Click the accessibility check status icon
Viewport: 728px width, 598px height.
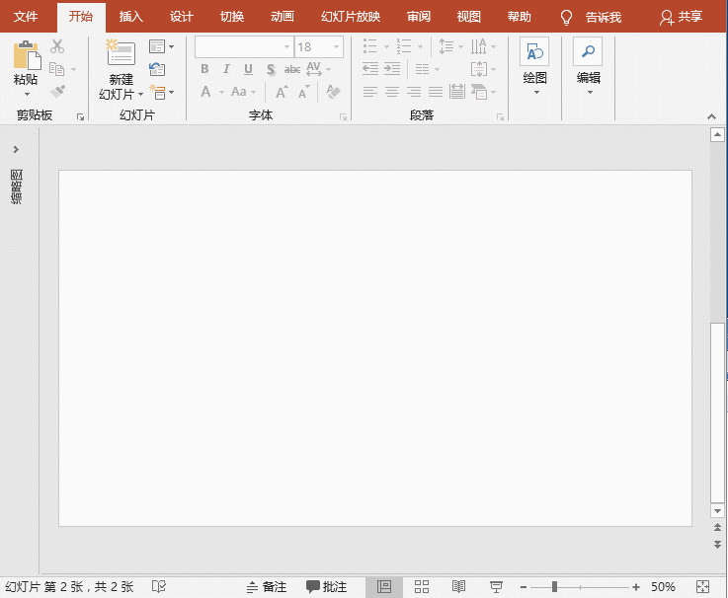pos(159,586)
